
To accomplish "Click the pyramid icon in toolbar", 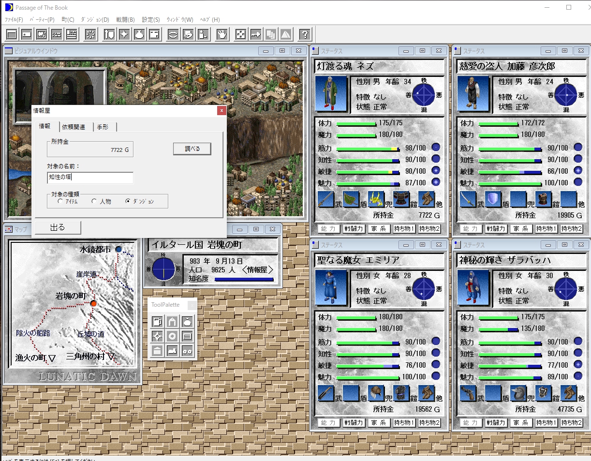I will pos(286,34).
